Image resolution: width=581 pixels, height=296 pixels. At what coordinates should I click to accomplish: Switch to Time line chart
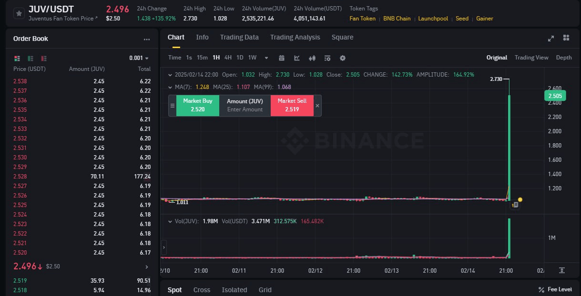[175, 58]
